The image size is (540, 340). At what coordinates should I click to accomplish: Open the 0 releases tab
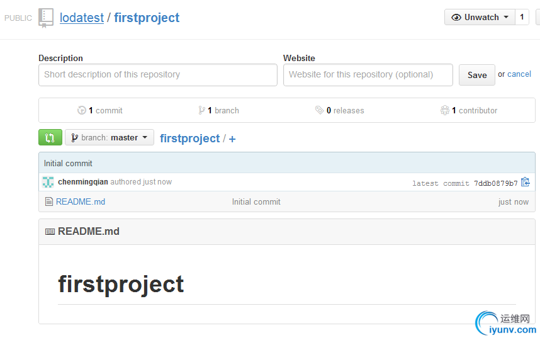pos(340,110)
